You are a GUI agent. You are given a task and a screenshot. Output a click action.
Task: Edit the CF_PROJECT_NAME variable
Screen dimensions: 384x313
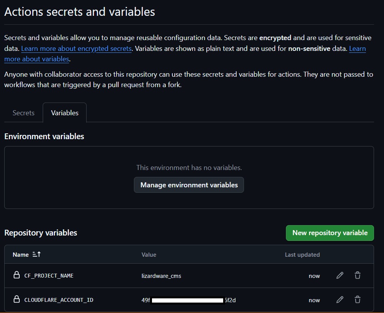tap(339, 275)
